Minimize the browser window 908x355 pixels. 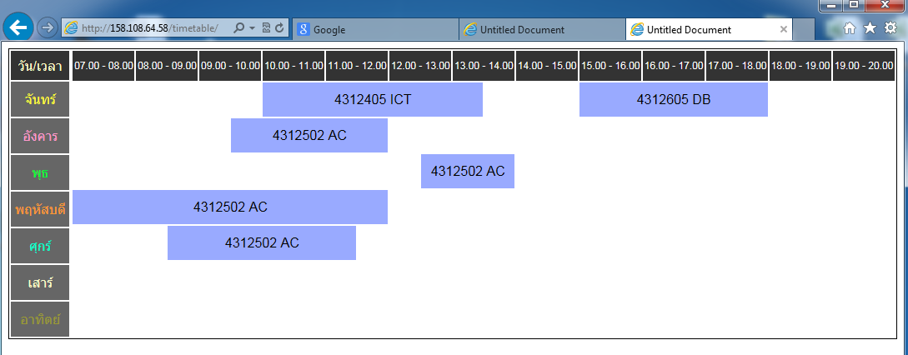831,5
